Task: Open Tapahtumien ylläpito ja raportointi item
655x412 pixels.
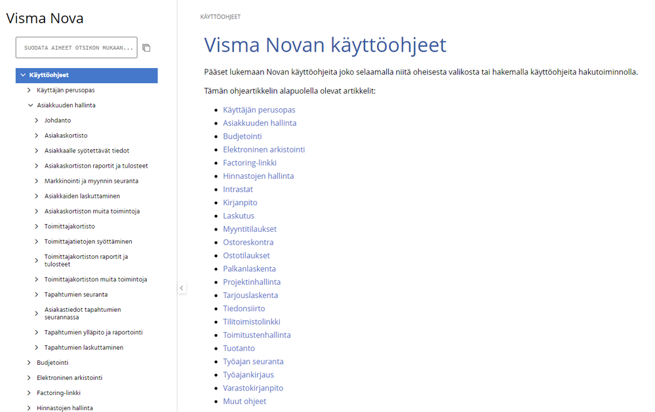Action: 94,332
